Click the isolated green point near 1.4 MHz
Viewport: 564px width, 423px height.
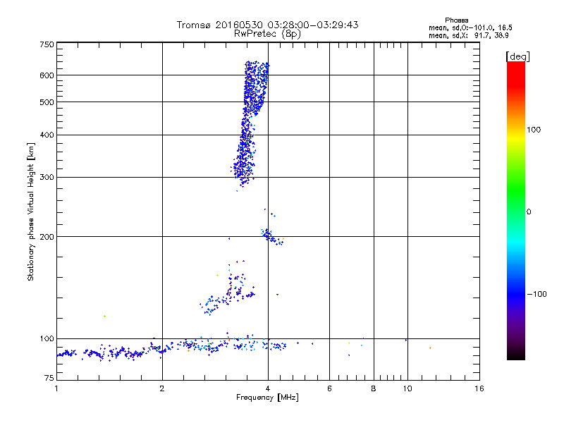point(104,316)
